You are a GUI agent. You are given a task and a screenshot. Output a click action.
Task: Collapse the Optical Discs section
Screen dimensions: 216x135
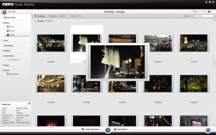(3, 56)
